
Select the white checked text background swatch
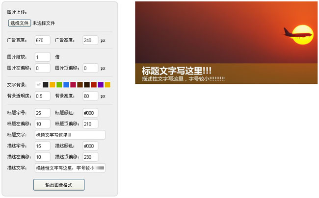pos(39,85)
